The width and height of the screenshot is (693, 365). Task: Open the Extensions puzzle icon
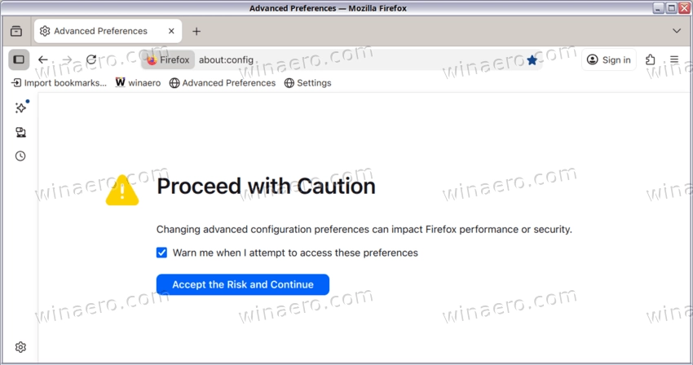[x=650, y=59]
